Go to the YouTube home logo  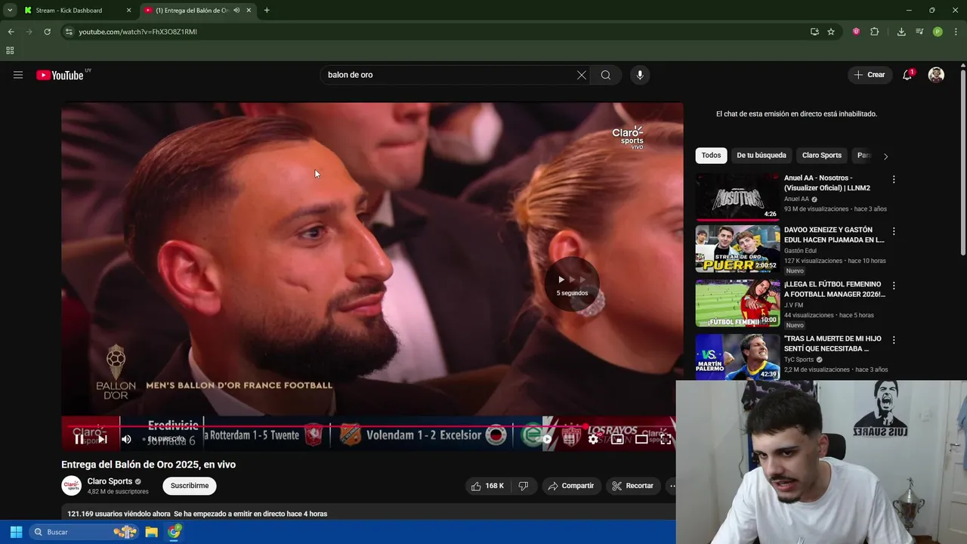click(60, 75)
